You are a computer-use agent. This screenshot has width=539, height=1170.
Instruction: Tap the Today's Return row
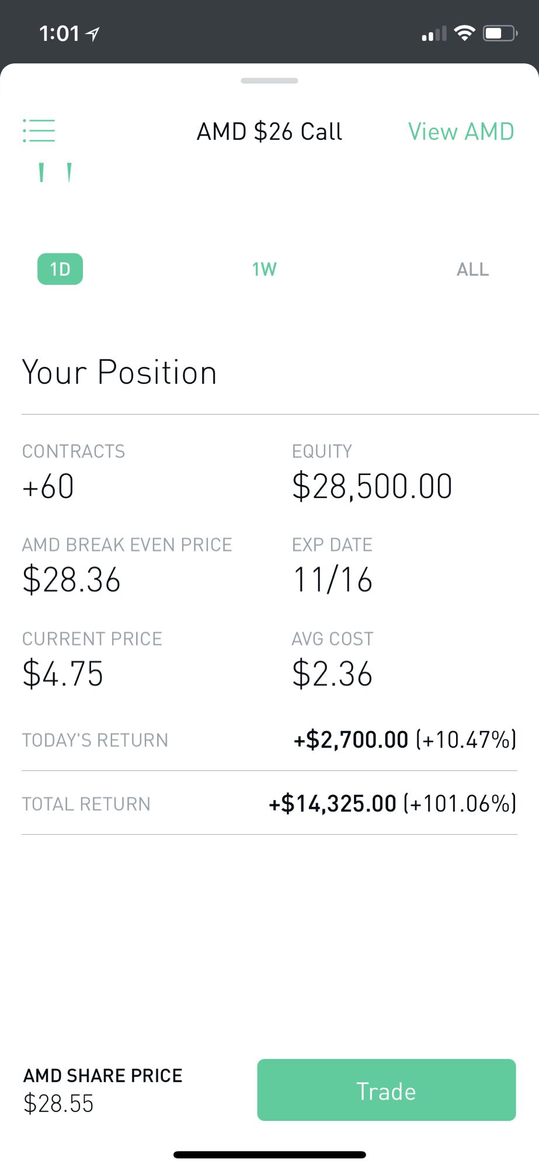click(269, 740)
